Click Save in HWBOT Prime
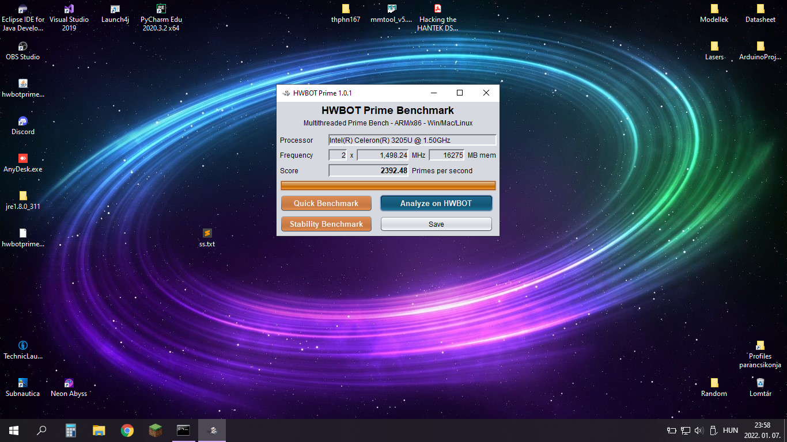 (x=436, y=224)
